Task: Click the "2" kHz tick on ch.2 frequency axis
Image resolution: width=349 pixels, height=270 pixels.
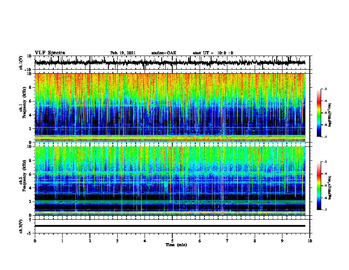Action: pos(31,202)
